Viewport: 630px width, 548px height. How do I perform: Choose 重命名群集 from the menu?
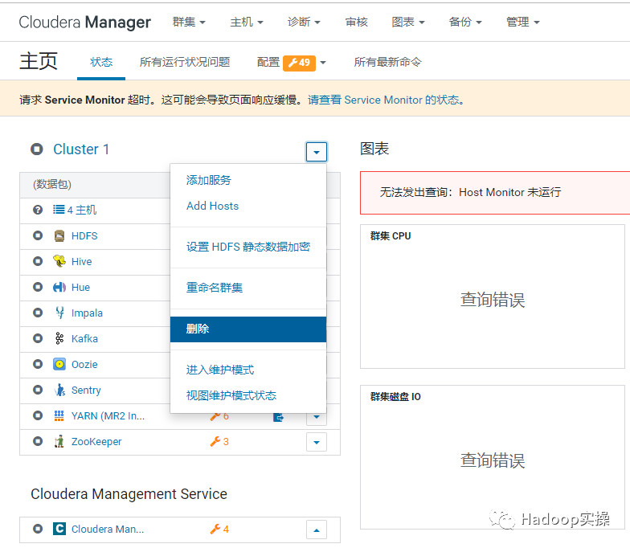click(x=247, y=288)
